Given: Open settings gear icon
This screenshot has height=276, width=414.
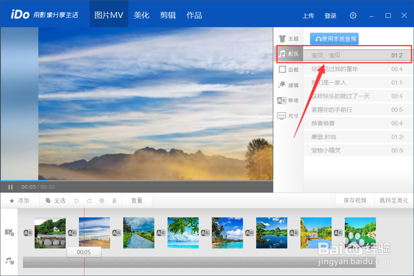Looking at the screenshot, I should coord(353,16).
